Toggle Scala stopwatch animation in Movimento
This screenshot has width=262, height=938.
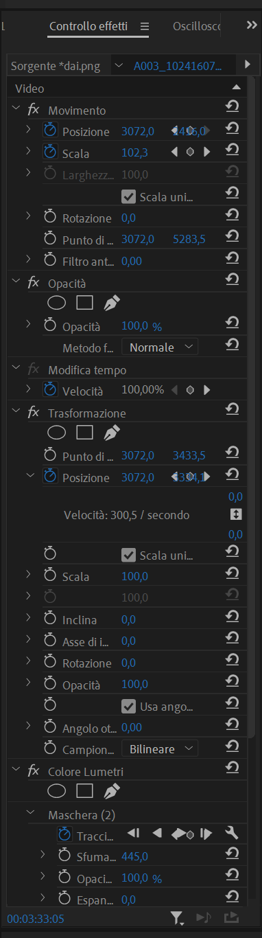pyautogui.click(x=50, y=152)
